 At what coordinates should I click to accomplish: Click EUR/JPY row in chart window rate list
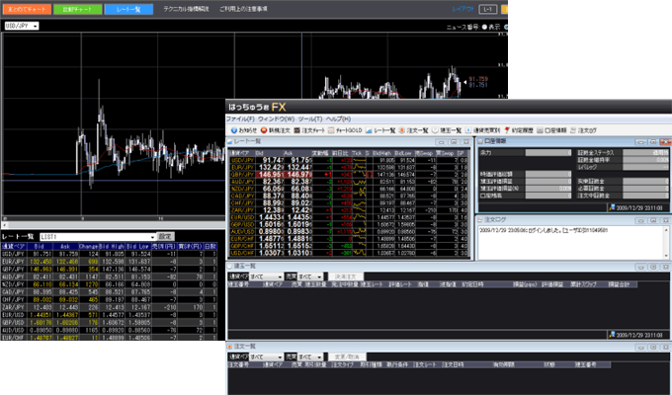[109, 262]
